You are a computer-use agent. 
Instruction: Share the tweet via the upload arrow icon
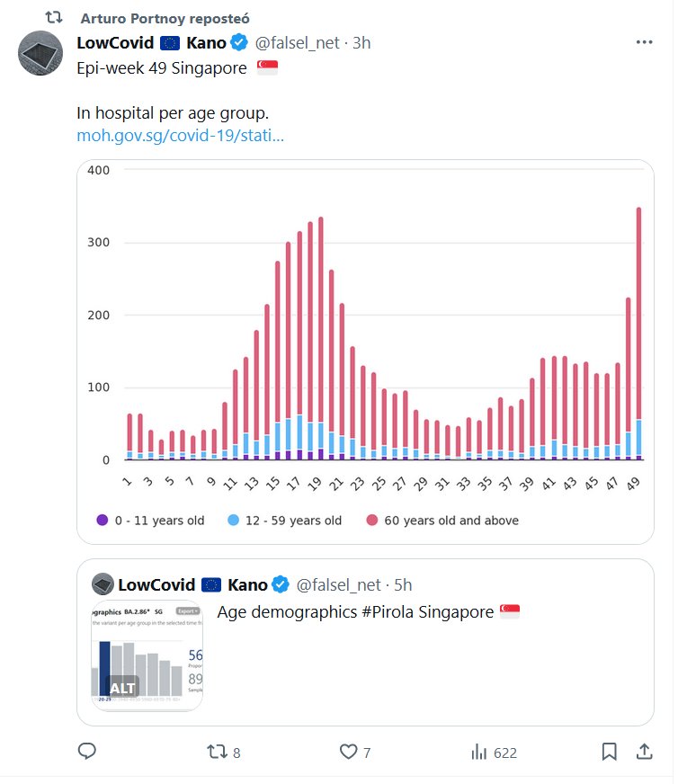pos(644,752)
